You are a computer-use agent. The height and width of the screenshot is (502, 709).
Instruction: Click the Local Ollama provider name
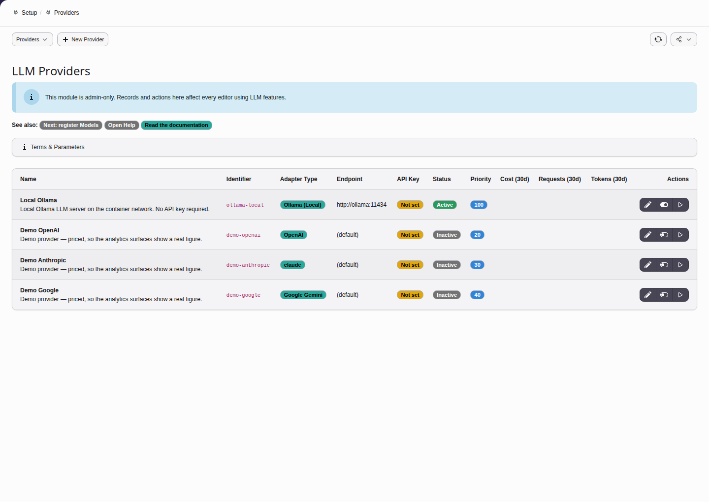tap(38, 200)
